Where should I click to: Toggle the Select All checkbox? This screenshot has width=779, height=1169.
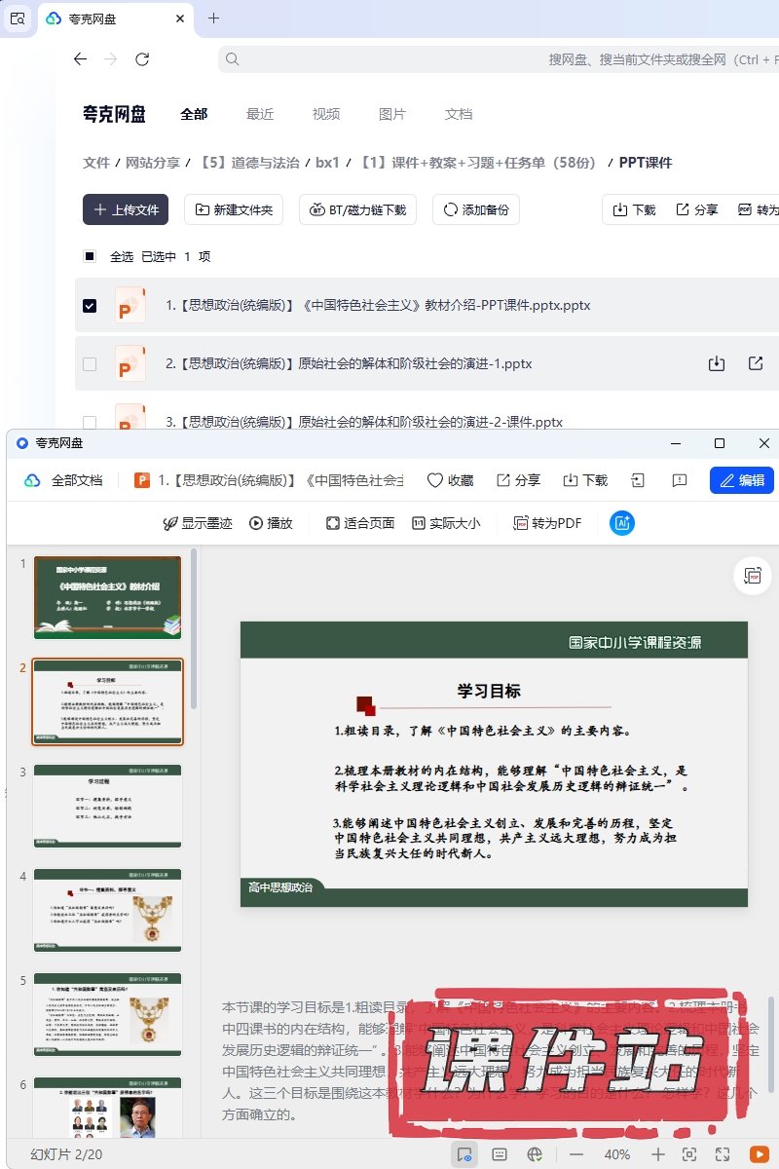click(x=90, y=256)
